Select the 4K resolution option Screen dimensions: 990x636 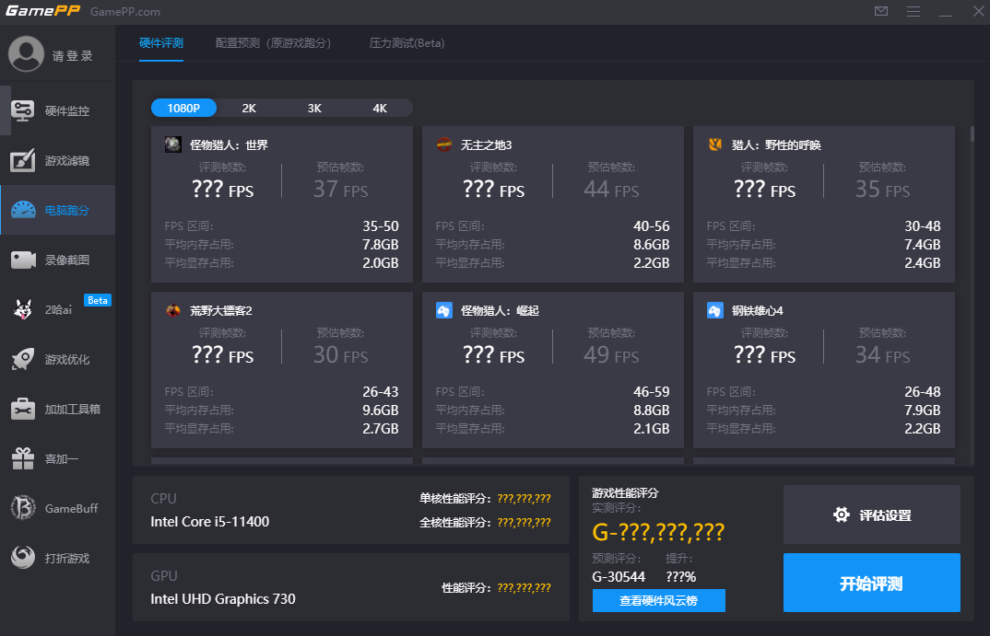[380, 108]
